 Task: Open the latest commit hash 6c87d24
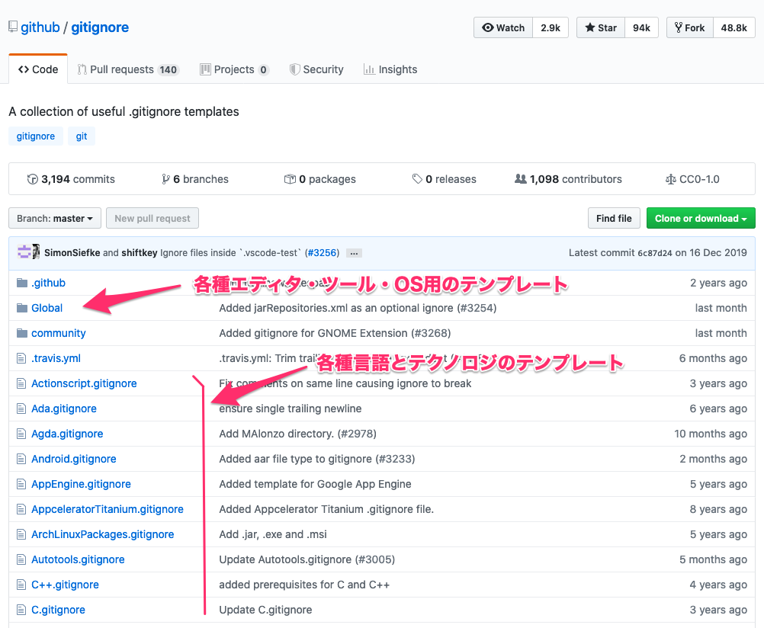pyautogui.click(x=655, y=253)
